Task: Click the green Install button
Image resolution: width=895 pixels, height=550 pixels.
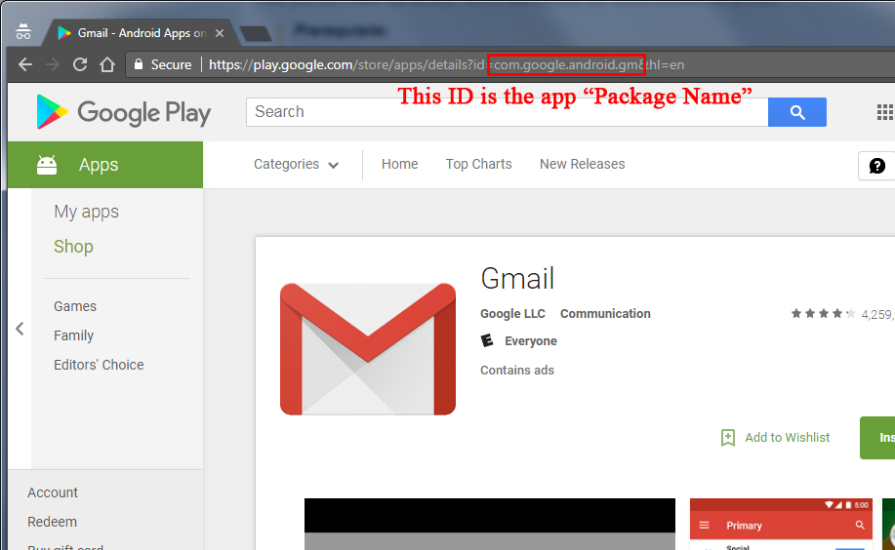Action: point(877,438)
